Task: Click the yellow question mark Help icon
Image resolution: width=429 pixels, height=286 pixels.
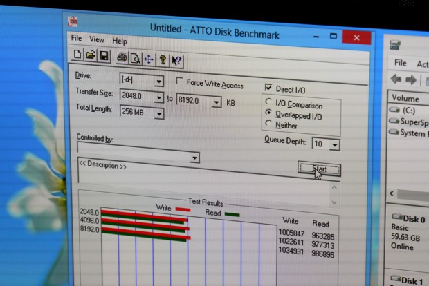Action: coord(163,60)
